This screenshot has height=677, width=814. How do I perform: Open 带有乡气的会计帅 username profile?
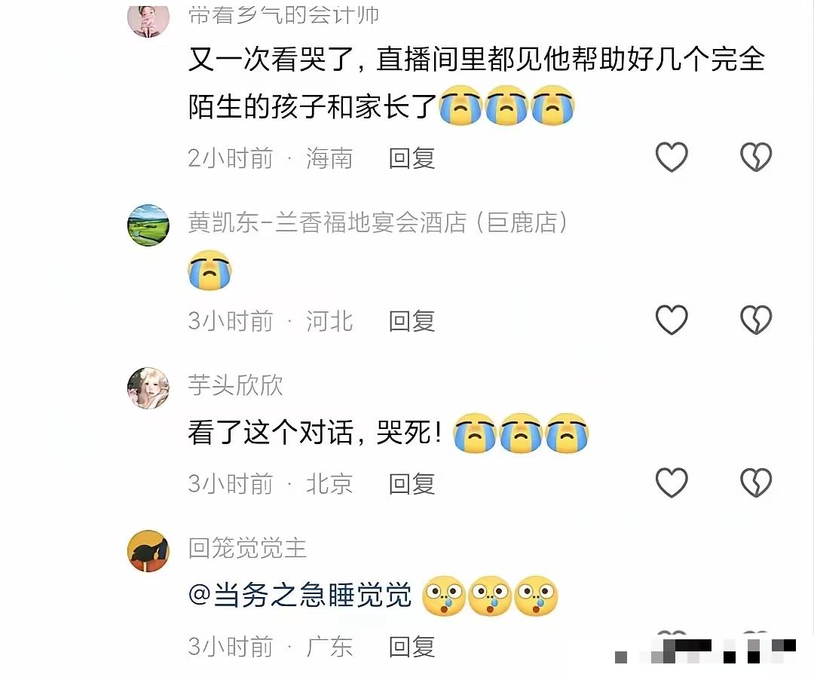tap(283, 16)
